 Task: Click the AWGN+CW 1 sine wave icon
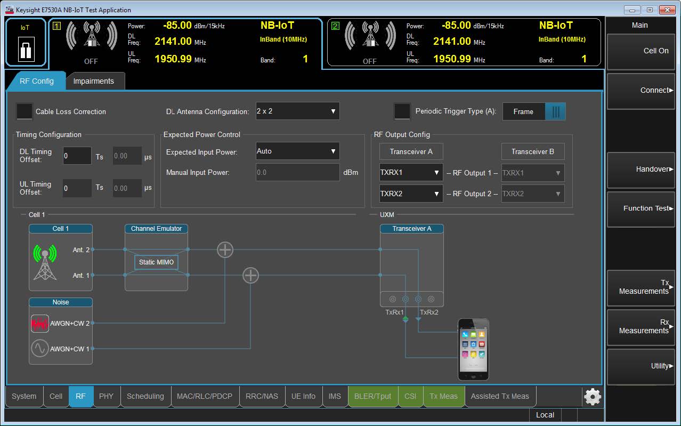pyautogui.click(x=40, y=349)
